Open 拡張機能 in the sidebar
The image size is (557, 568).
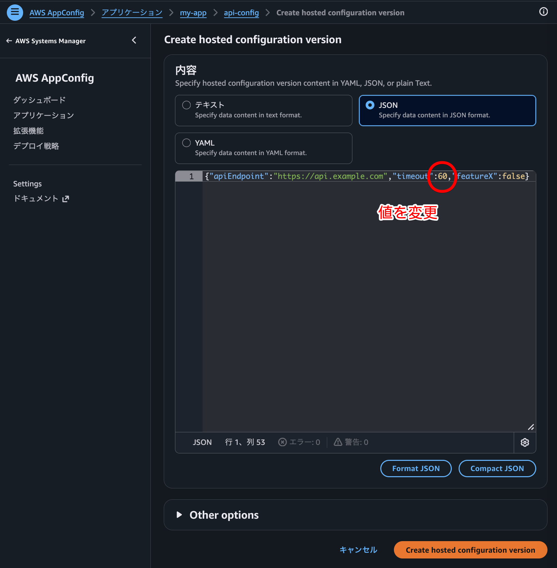(x=29, y=131)
